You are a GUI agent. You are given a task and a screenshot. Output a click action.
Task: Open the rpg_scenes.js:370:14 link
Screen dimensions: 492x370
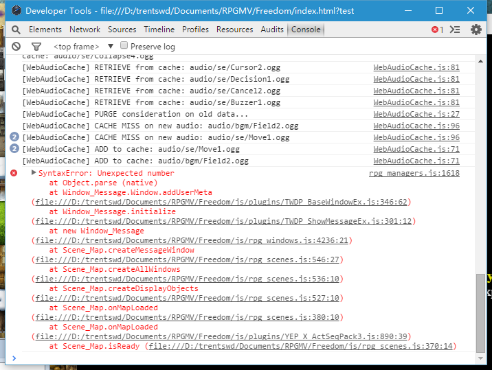click(x=300, y=346)
